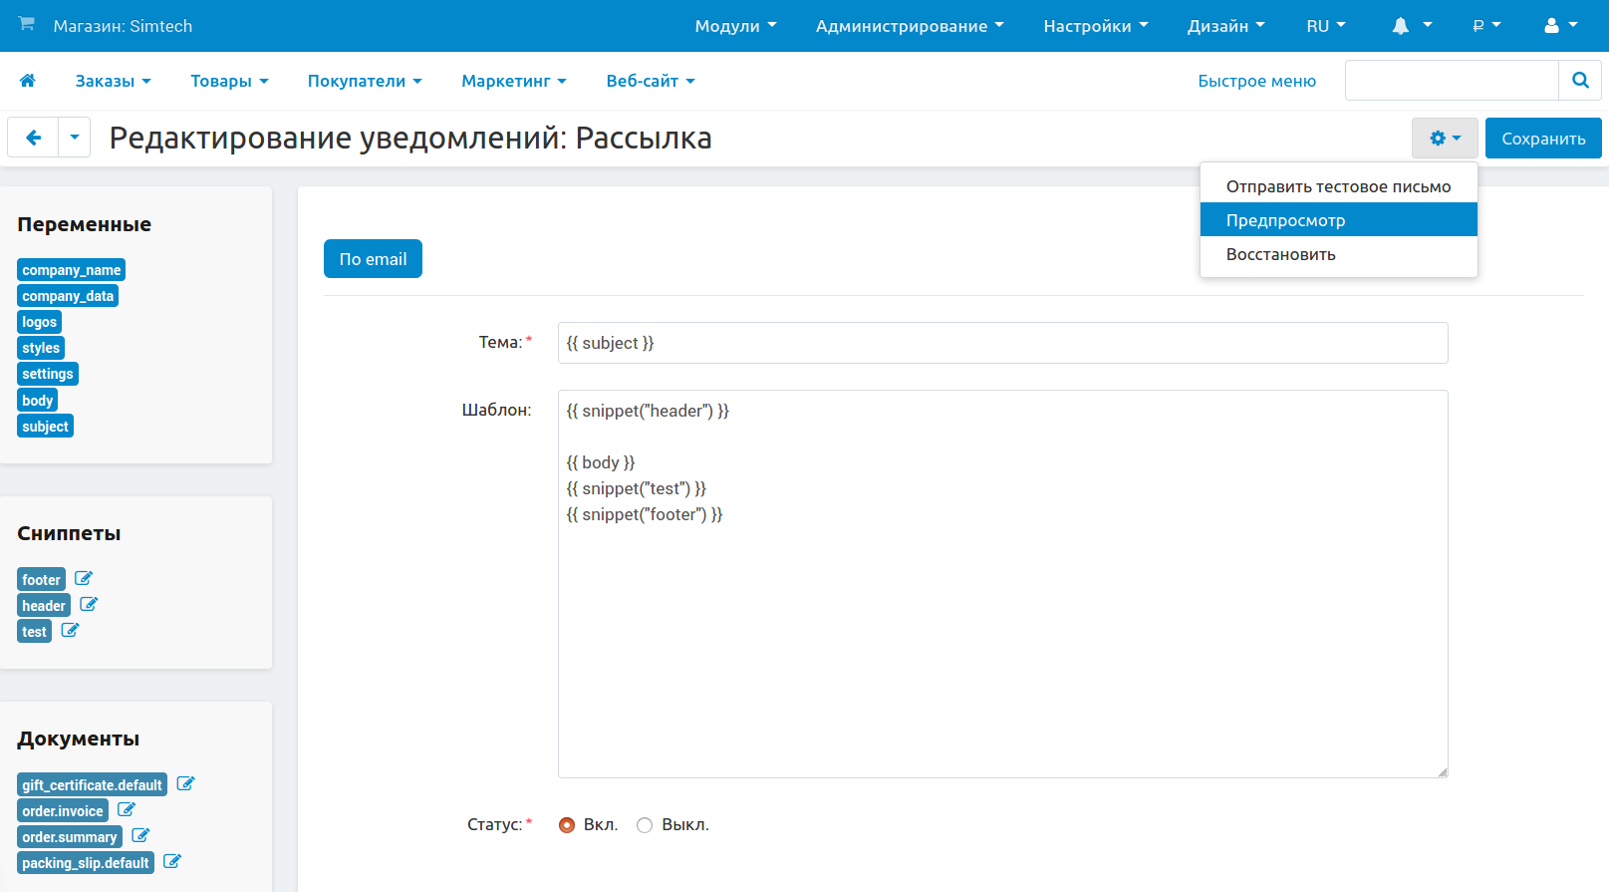The image size is (1609, 892).
Task: Select the Выкл. status radio button
Action: (645, 825)
